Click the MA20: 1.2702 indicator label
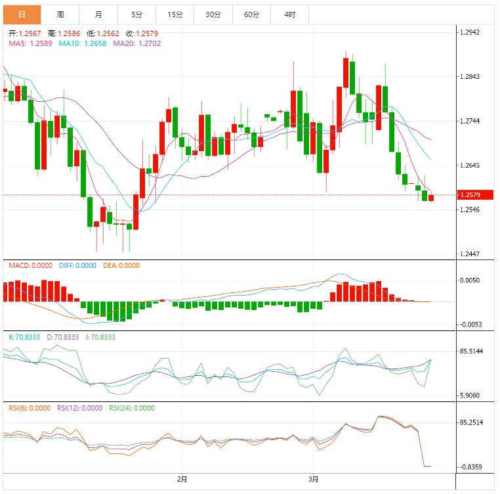This screenshot has height=494, width=500. [137, 44]
